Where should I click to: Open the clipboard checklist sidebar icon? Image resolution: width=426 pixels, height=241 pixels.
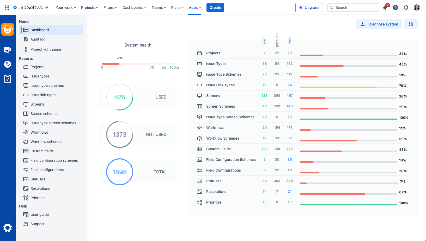[8, 79]
